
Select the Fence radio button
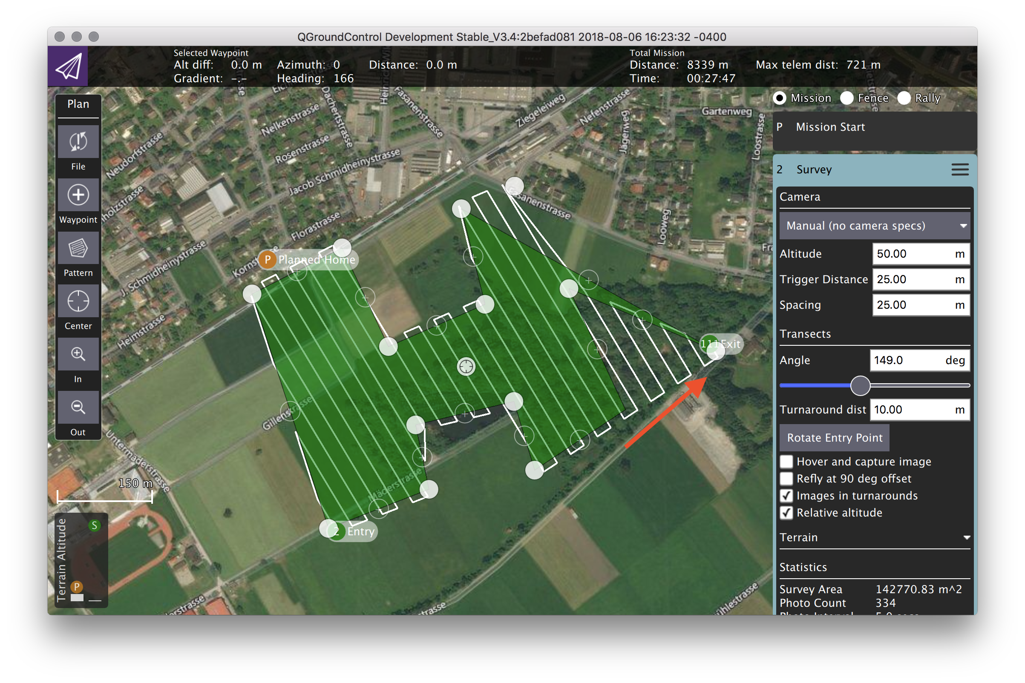[846, 98]
